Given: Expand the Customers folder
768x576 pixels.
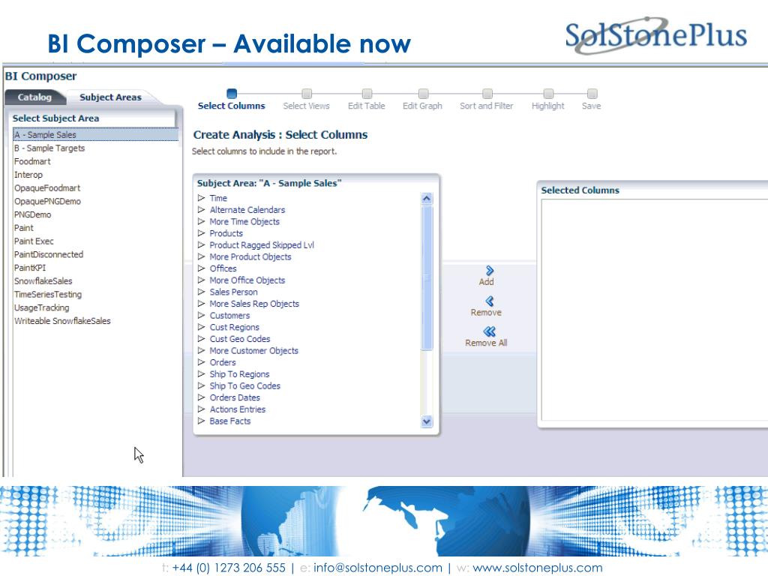Looking at the screenshot, I should pyautogui.click(x=201, y=316).
